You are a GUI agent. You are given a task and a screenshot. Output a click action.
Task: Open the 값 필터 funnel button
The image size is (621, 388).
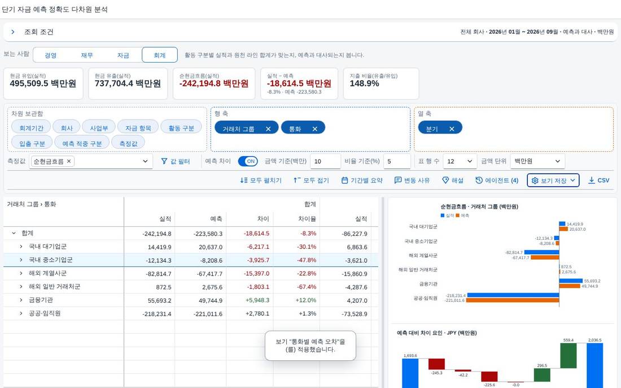[176, 161]
